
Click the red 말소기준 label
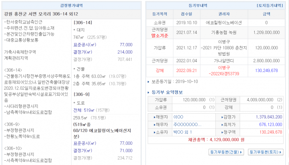pos(159,35)
